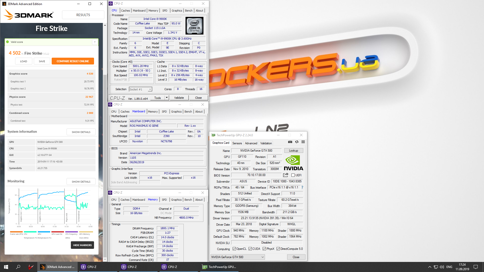Switch to TechPowerUp GPU-Z taskbar item
Image resolution: width=484 pixels, height=272 pixels.
[x=219, y=267]
